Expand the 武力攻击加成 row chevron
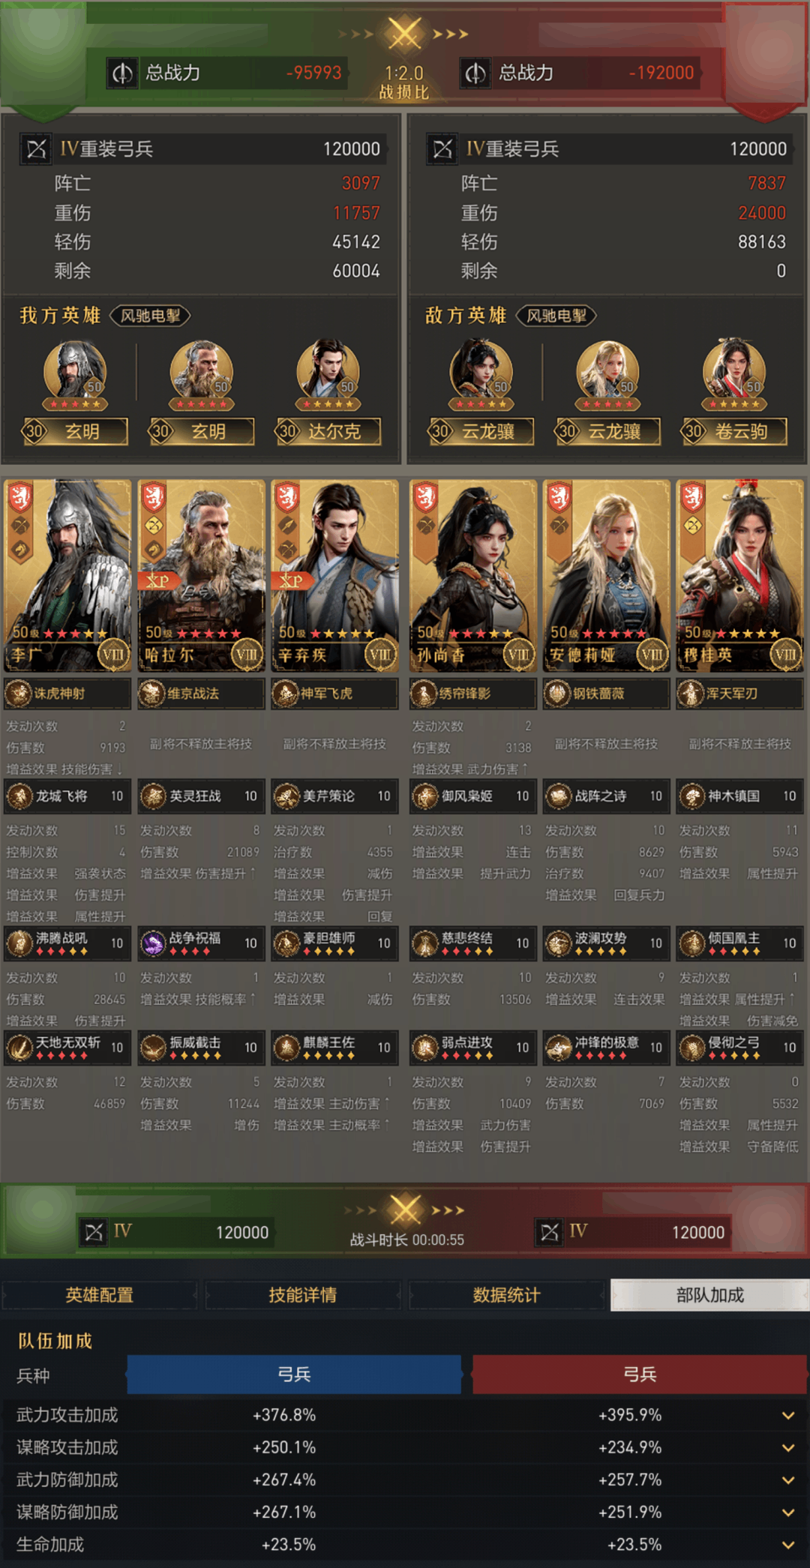 [x=788, y=1416]
